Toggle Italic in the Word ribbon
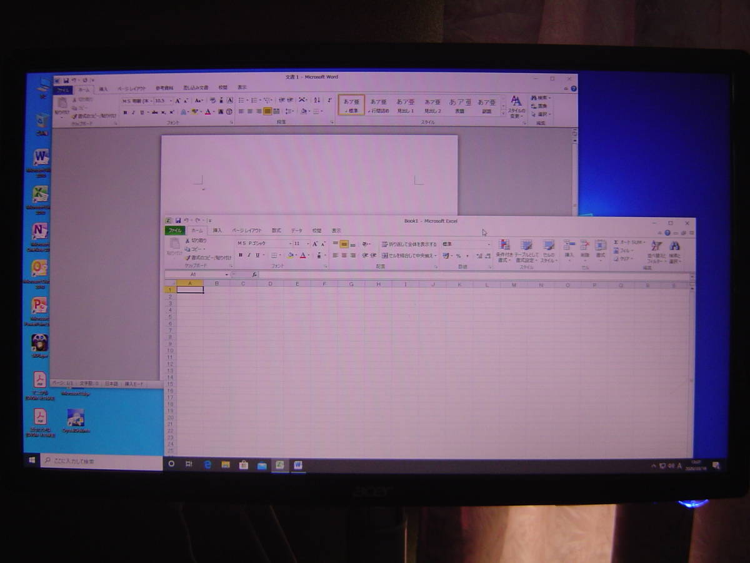 133,112
